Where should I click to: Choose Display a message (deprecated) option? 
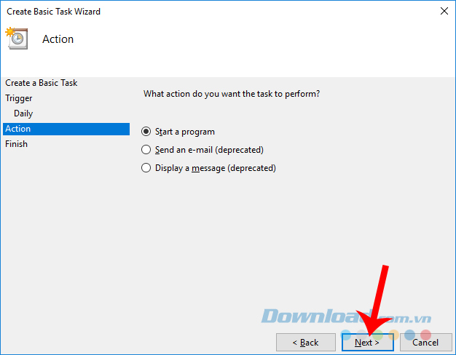point(146,168)
